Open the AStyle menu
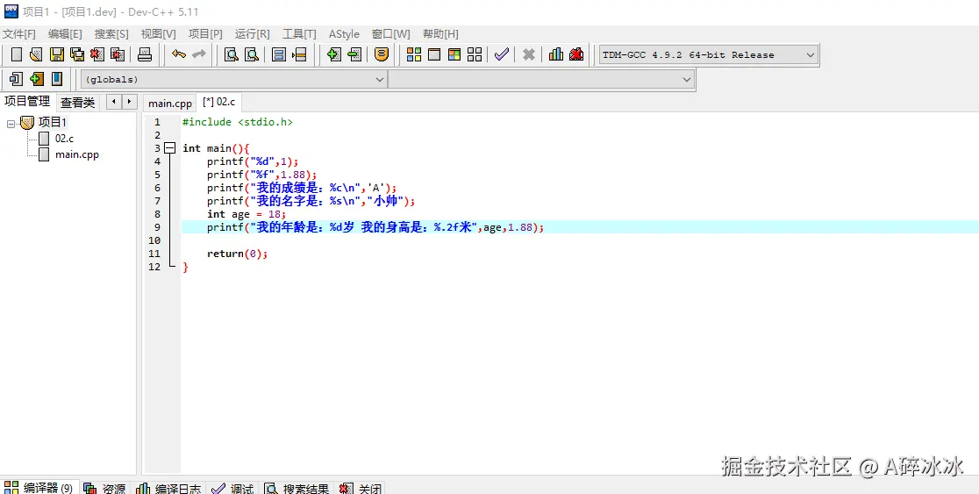979x494 pixels. [x=344, y=33]
